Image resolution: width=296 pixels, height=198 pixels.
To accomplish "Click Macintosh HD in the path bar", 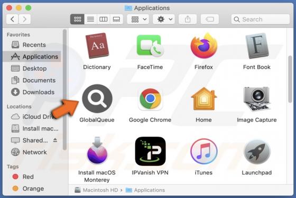I will pyautogui.click(x=96, y=190).
